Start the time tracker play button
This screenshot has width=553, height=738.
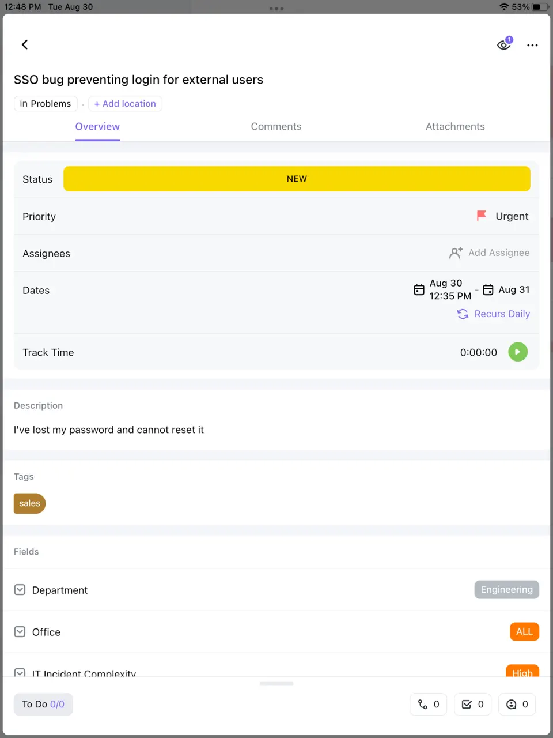(518, 352)
